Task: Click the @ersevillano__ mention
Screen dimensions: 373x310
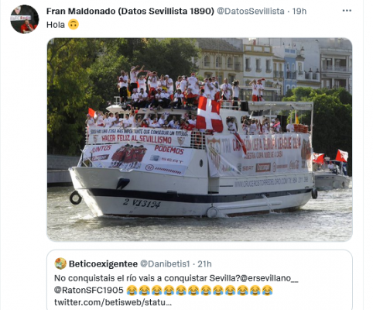Action: coord(269,278)
